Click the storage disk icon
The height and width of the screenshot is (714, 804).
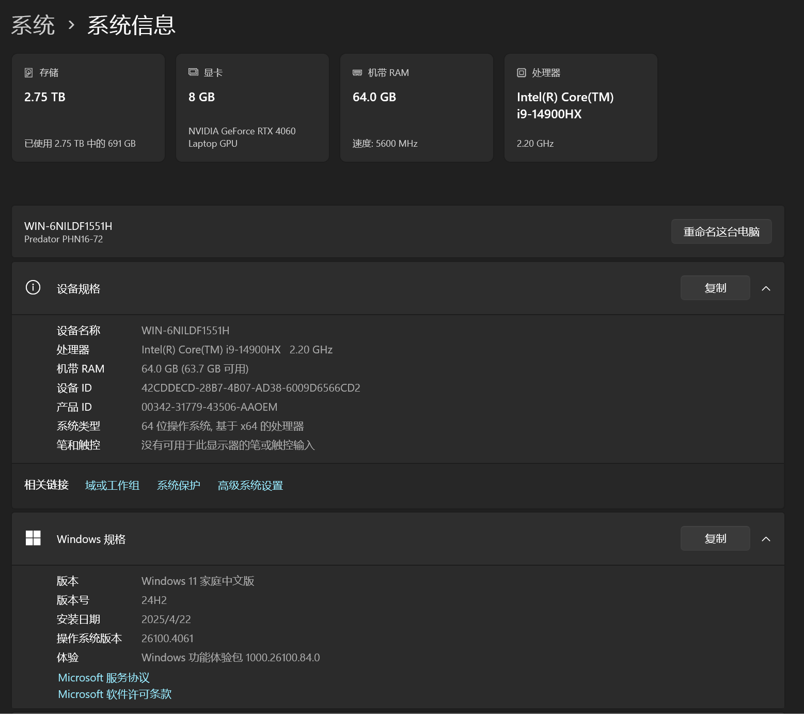pos(29,73)
